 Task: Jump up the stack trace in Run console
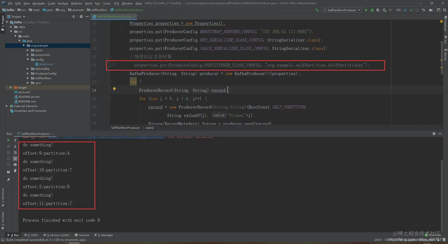(15, 140)
